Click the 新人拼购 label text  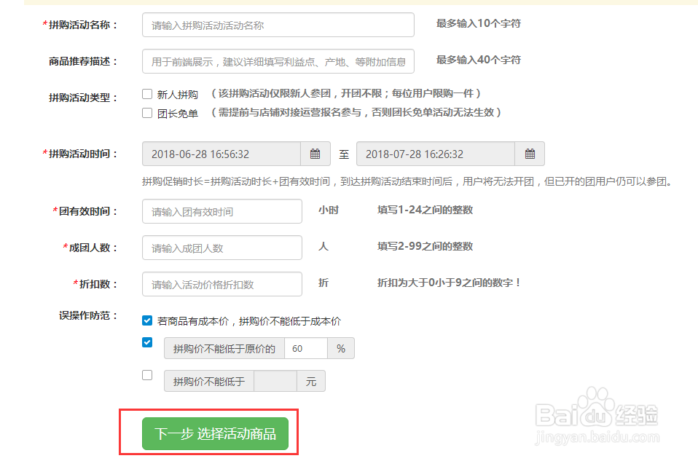(178, 95)
